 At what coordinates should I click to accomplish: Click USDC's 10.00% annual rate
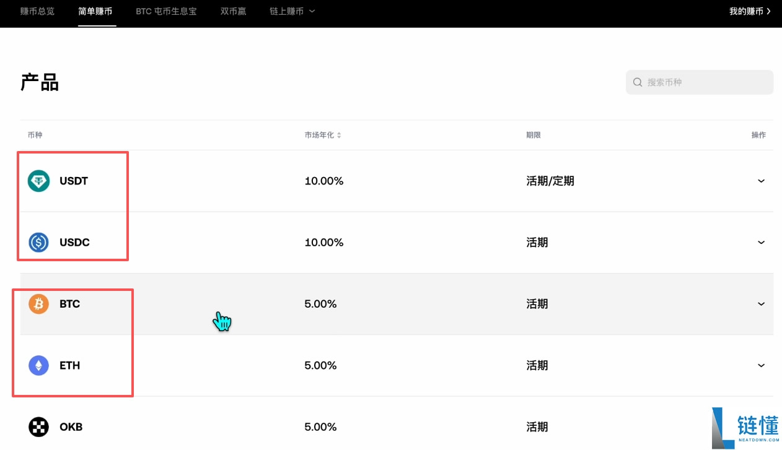324,242
